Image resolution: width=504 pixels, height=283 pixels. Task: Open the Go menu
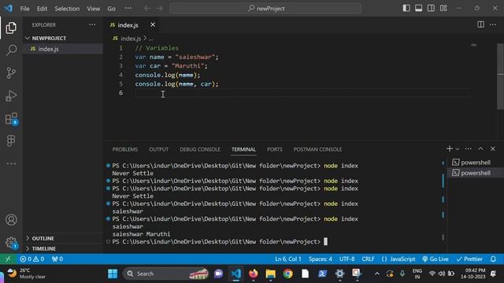111,9
